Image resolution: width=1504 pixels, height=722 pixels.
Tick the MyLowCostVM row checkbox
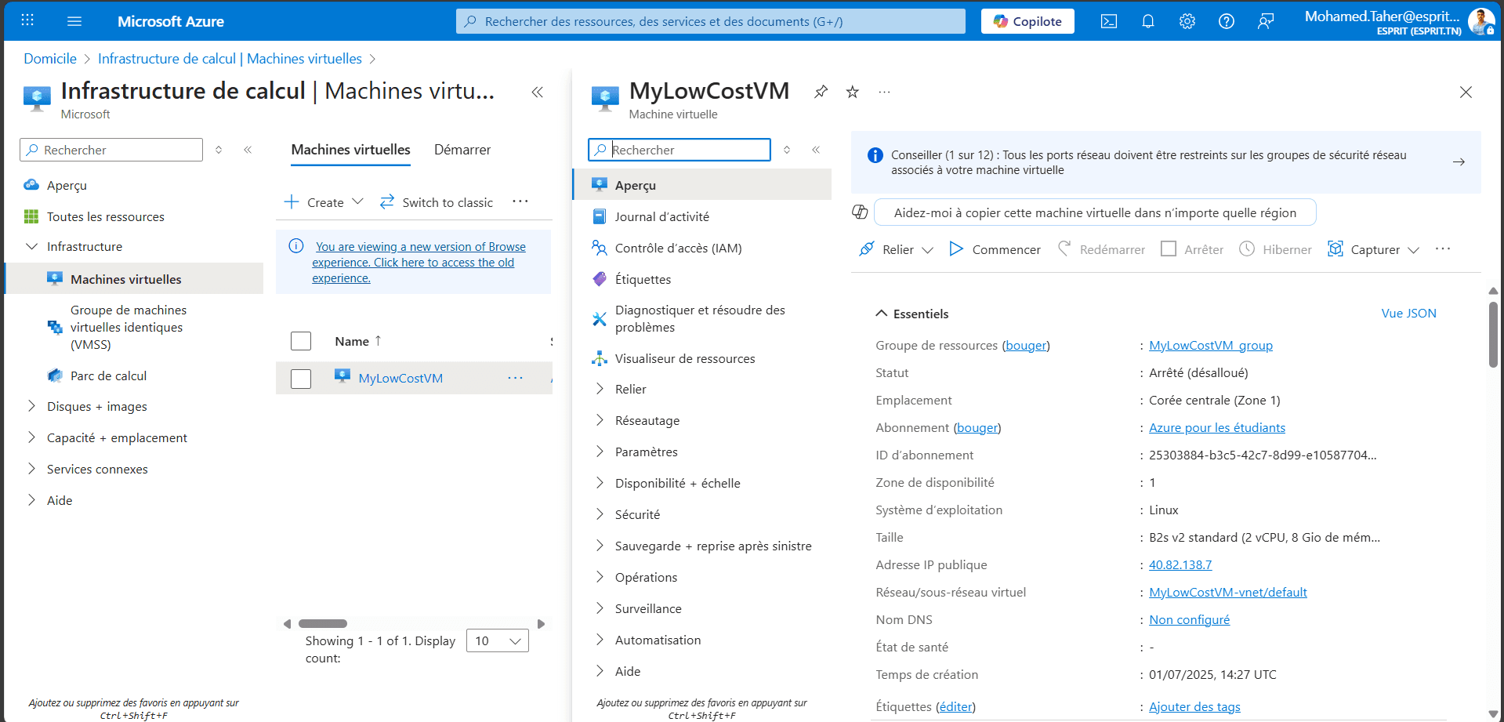(x=301, y=379)
